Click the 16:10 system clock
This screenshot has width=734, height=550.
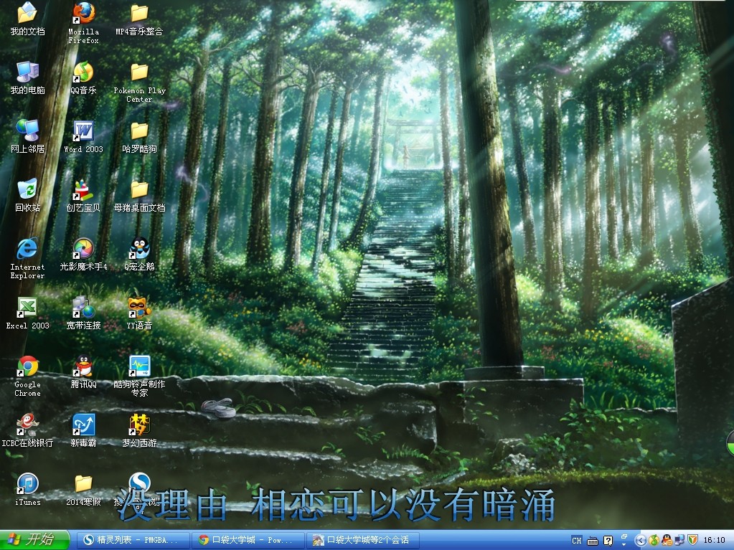(715, 540)
